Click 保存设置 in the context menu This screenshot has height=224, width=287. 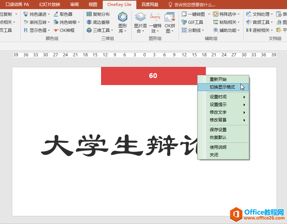pos(218,130)
